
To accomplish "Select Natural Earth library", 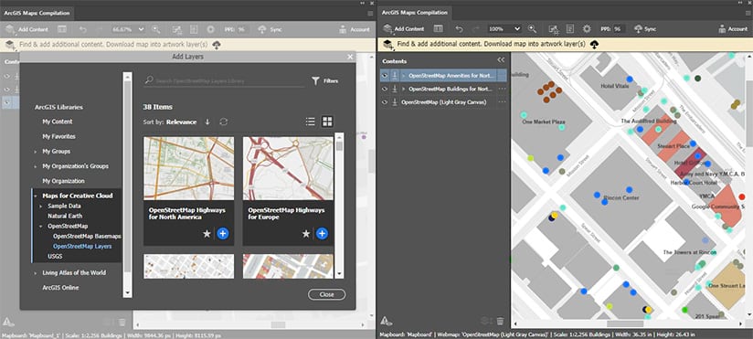I will 65,216.
